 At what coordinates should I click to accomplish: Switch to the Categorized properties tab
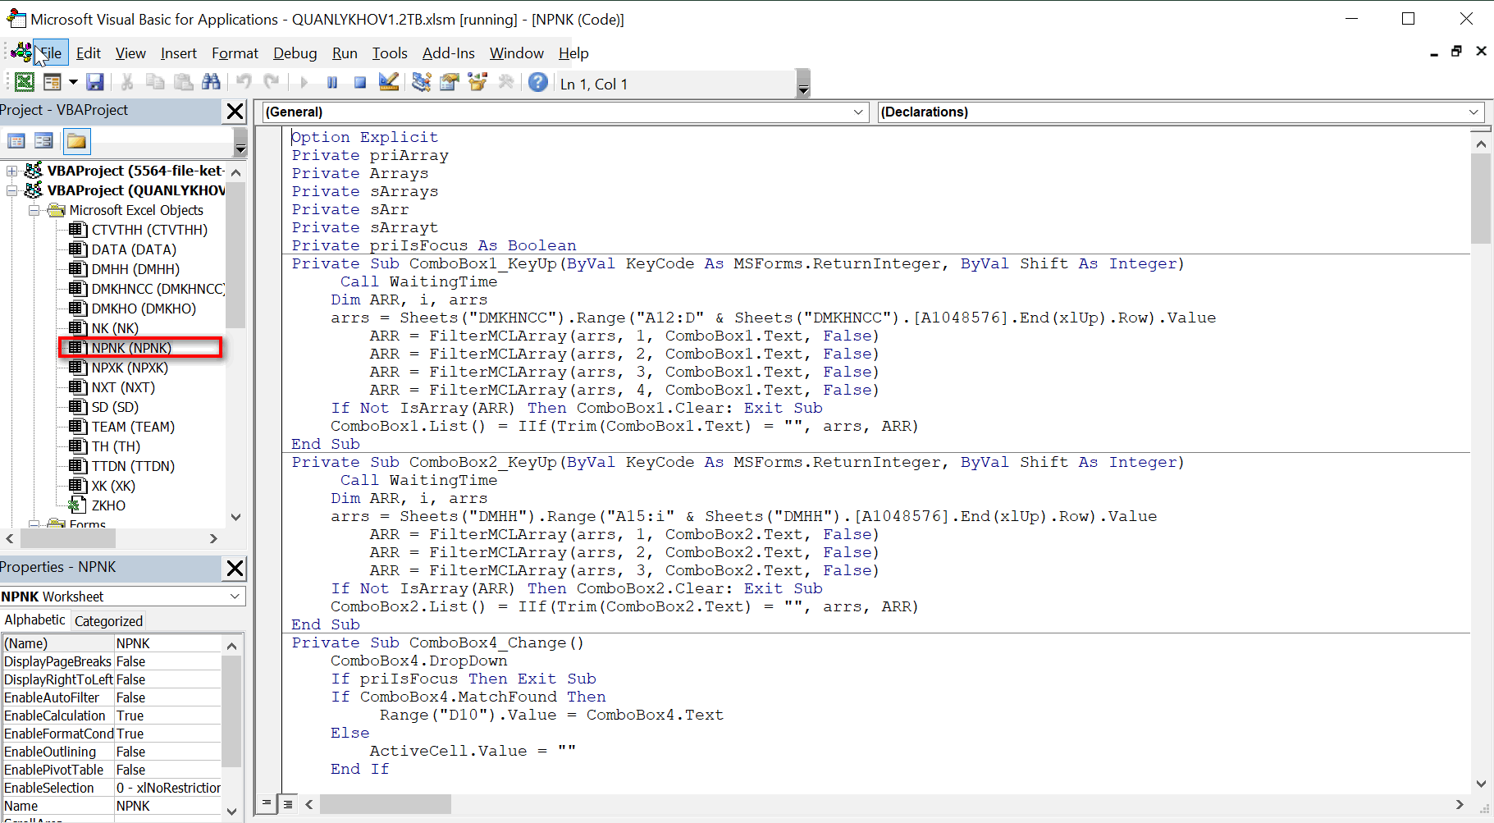tap(108, 621)
